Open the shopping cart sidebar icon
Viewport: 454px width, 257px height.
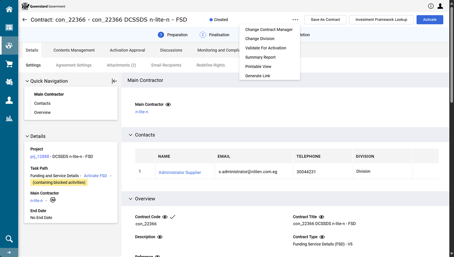coord(9,64)
